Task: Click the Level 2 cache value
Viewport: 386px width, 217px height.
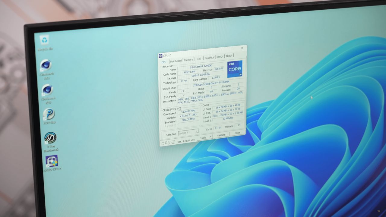Action: 228,114
